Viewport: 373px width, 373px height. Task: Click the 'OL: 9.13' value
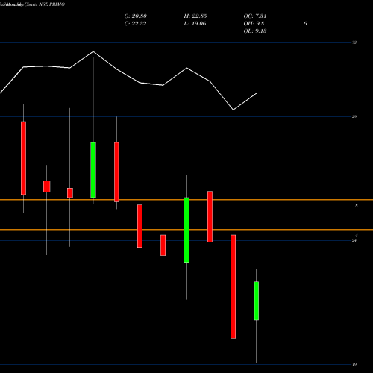click(255, 31)
